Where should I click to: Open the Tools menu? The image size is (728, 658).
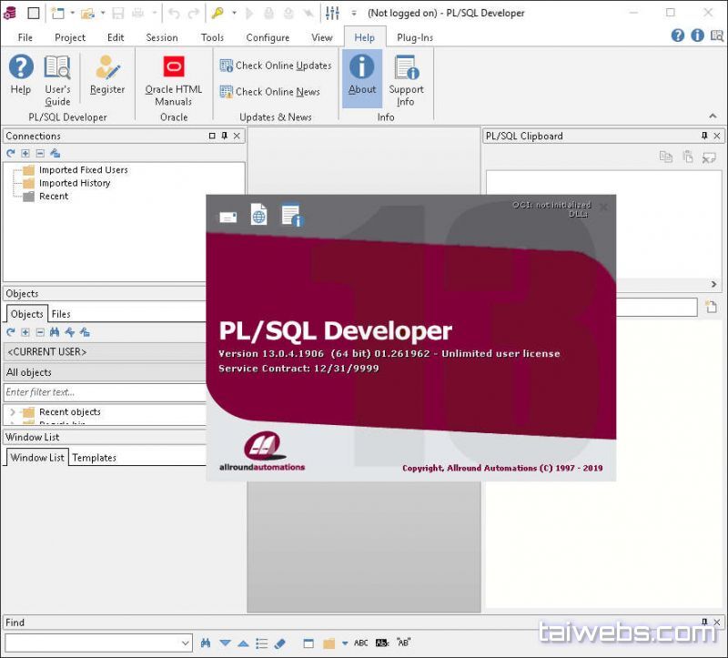(x=212, y=37)
